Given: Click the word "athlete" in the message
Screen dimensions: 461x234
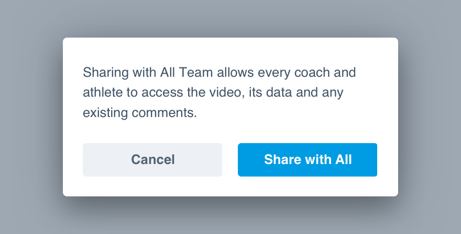Looking at the screenshot, I should pos(103,92).
